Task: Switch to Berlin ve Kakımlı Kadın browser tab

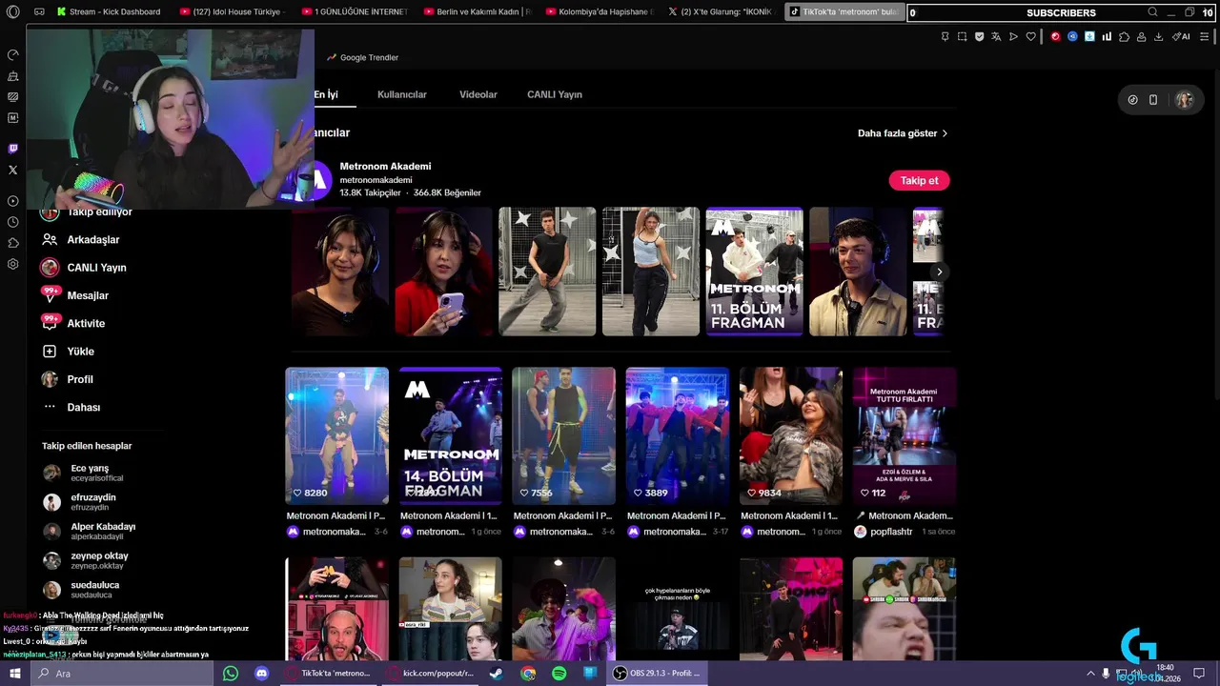Action: [x=477, y=12]
